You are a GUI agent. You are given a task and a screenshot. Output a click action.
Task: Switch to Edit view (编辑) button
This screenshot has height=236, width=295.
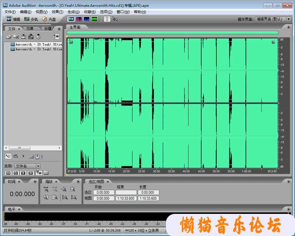pyautogui.click(x=13, y=19)
